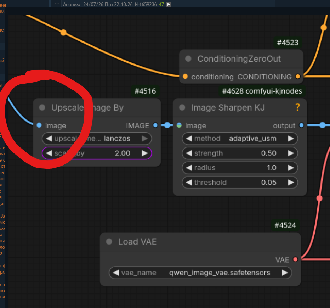Click Image Sharpen KJ output socket
The width and height of the screenshot is (330, 308).
(301, 125)
